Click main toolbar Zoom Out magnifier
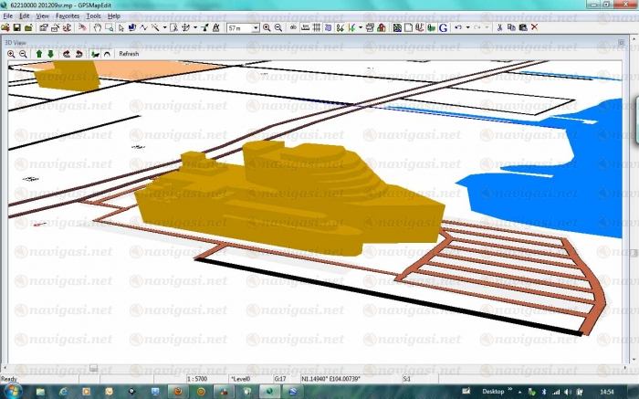The image size is (639, 399). (x=278, y=27)
